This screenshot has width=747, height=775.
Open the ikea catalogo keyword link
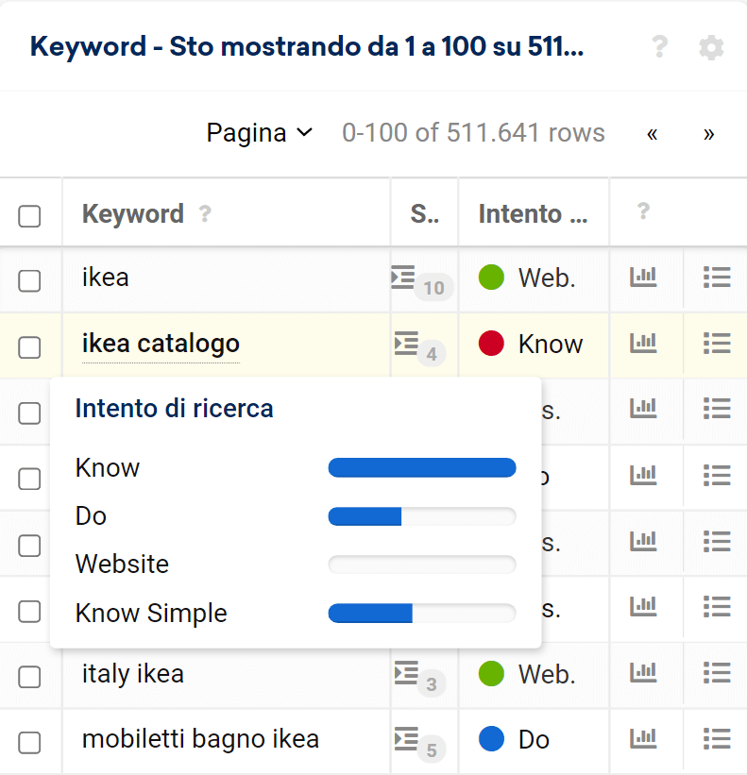(x=161, y=344)
